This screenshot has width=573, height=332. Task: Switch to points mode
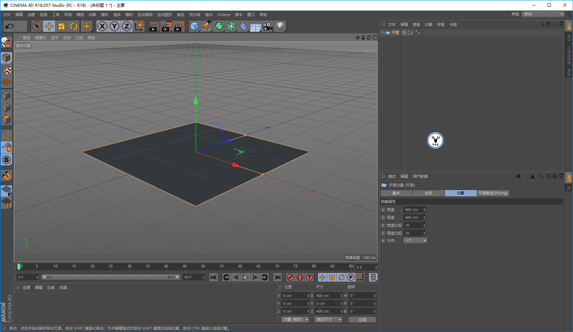click(x=6, y=95)
